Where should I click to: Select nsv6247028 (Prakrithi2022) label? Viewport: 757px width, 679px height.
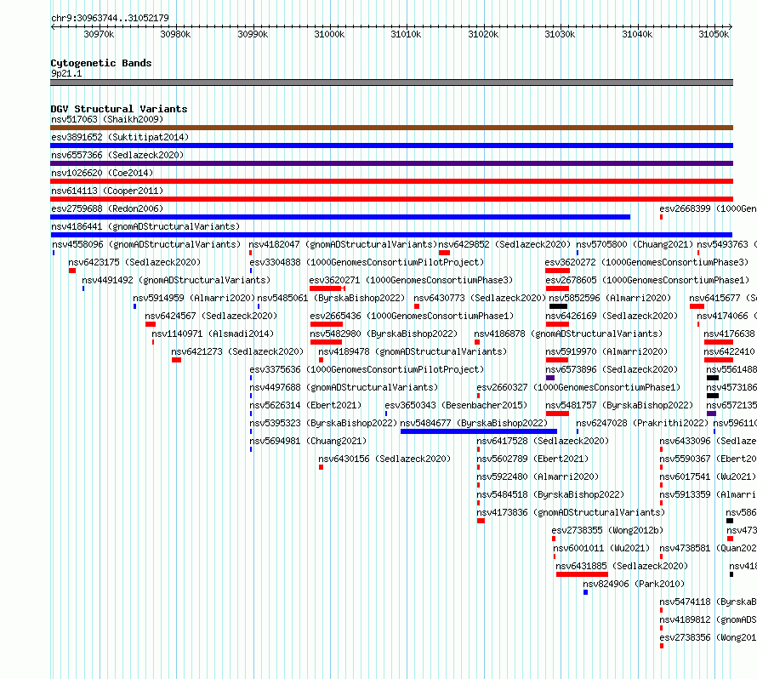642,423
